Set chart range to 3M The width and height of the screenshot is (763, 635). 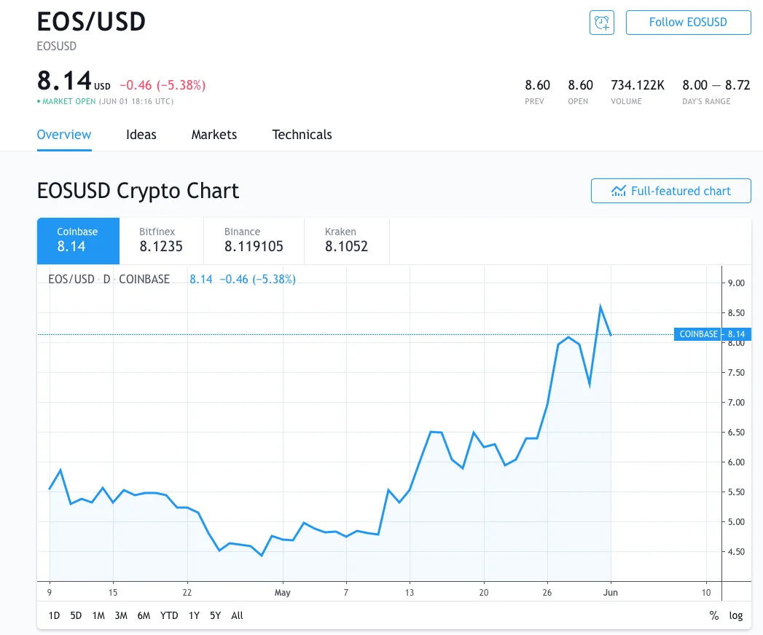pos(121,615)
